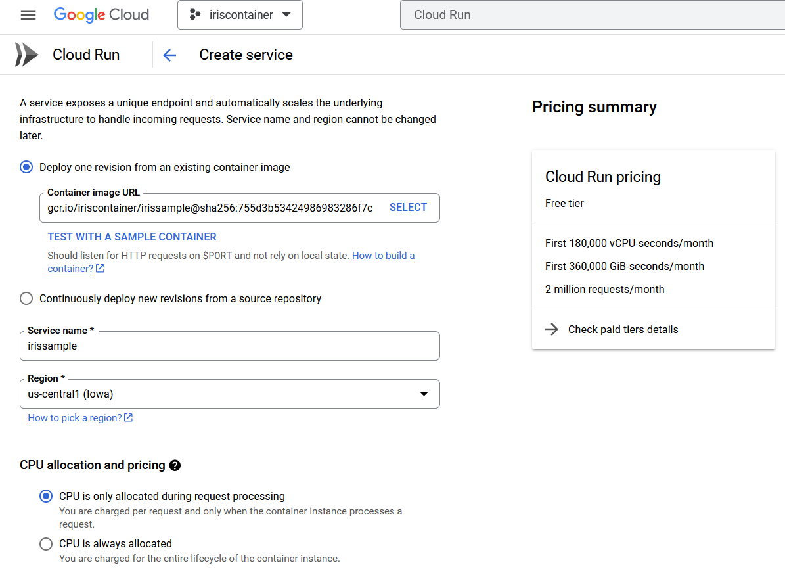Click 'Free tier' text
Screen dimensions: 785x571
point(564,203)
